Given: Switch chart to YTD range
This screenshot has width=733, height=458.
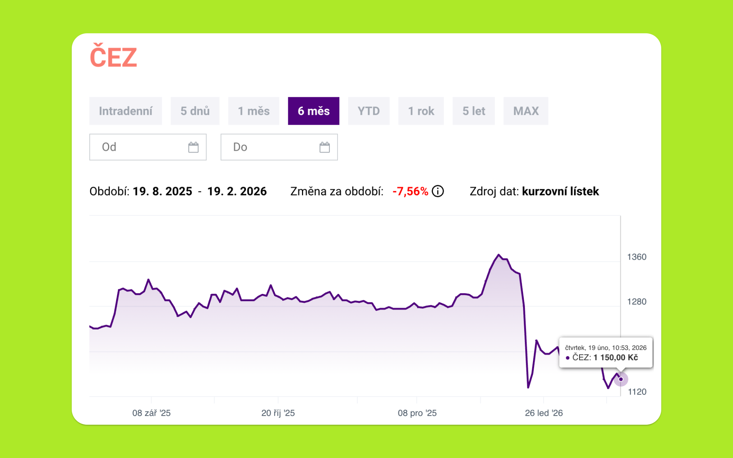Looking at the screenshot, I should pyautogui.click(x=368, y=111).
